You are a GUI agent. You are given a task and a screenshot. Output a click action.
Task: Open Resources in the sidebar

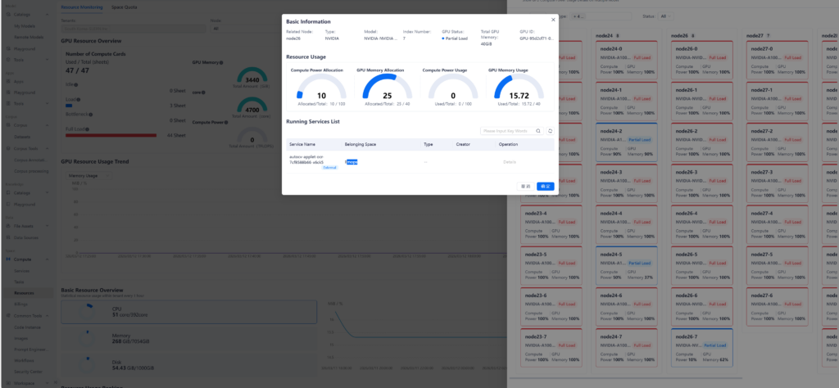(24, 291)
